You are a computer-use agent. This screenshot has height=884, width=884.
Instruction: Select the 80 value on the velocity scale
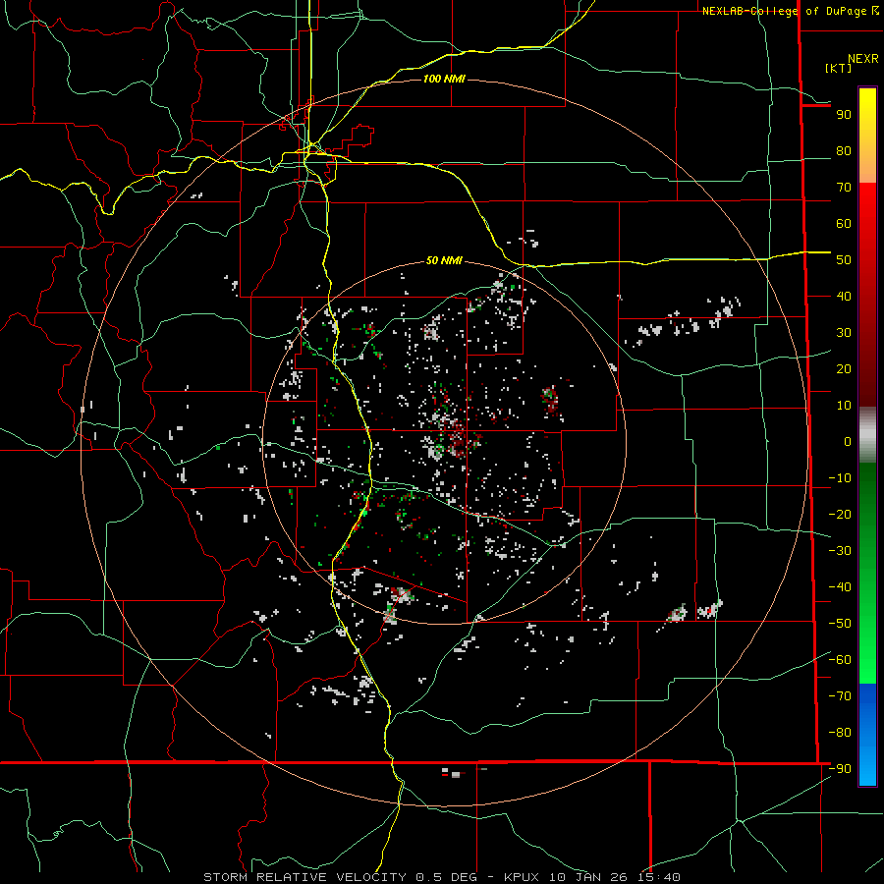(844, 151)
